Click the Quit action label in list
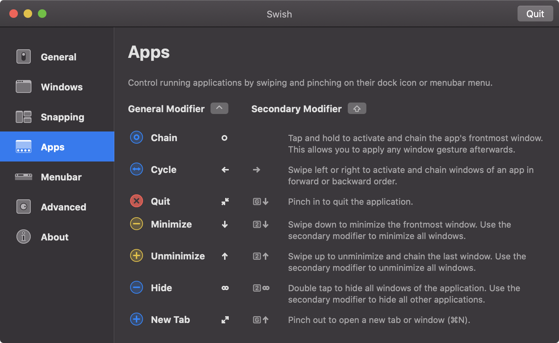 tap(160, 202)
